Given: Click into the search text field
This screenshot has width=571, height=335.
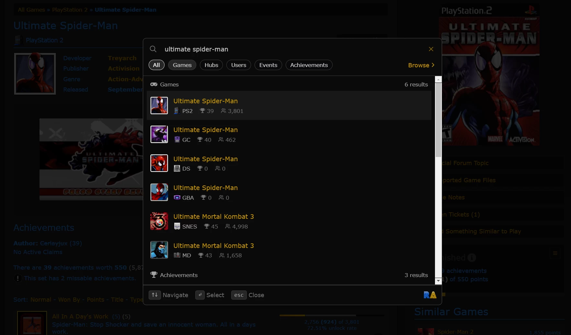Looking at the screenshot, I should coord(291,49).
